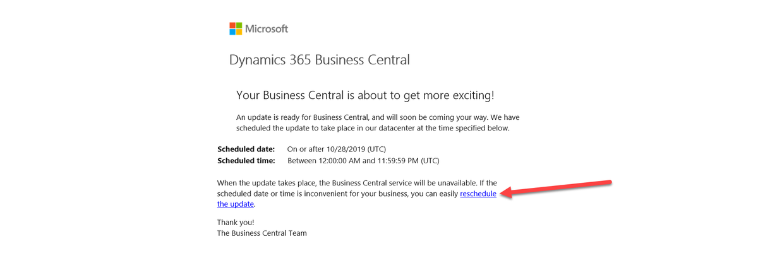This screenshot has height=256, width=758.
Task: Click the 'Scheduled date:' label
Action: pos(246,149)
